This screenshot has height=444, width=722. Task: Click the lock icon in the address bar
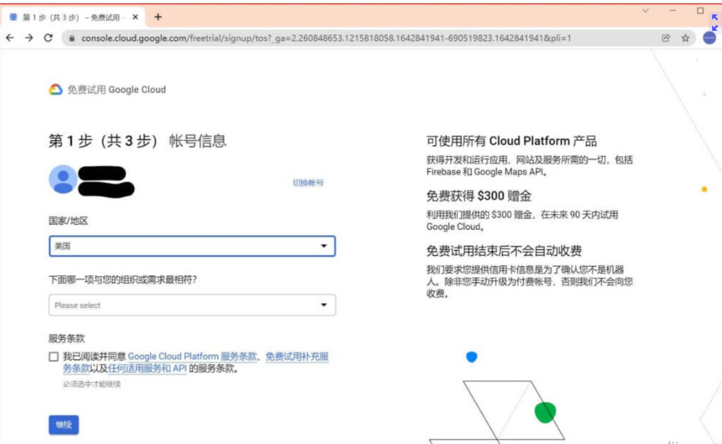(x=71, y=39)
